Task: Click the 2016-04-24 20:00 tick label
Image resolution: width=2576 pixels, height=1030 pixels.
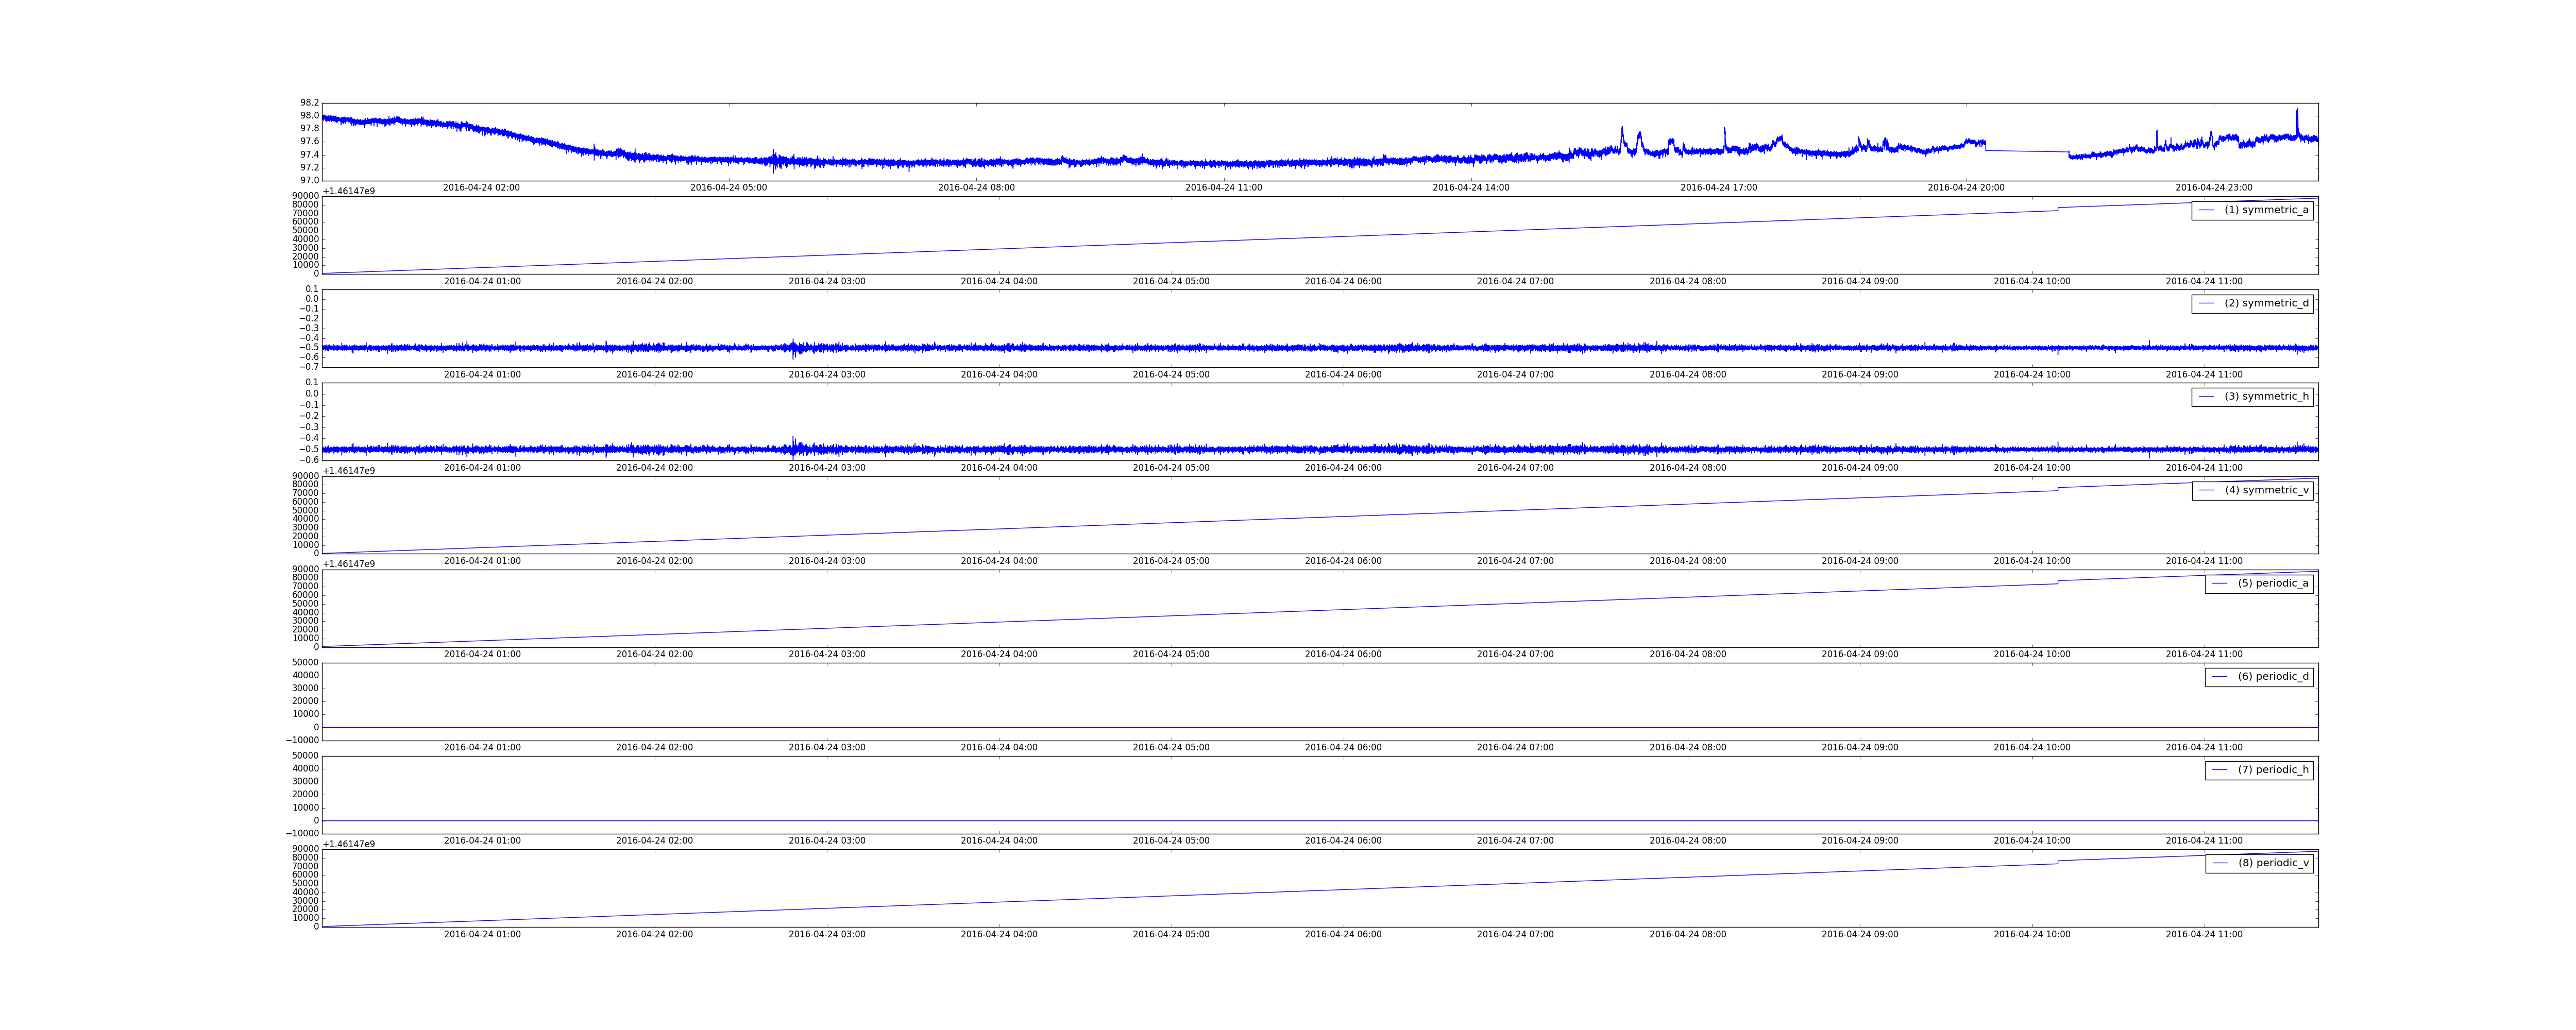Action: coord(1966,188)
